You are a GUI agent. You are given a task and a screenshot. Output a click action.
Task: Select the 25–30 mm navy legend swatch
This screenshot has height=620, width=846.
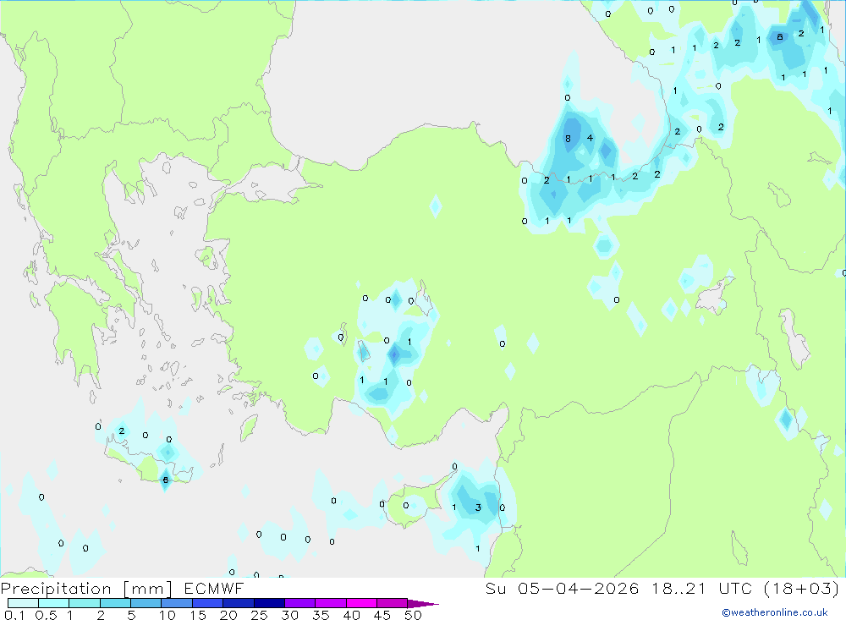[269, 603]
